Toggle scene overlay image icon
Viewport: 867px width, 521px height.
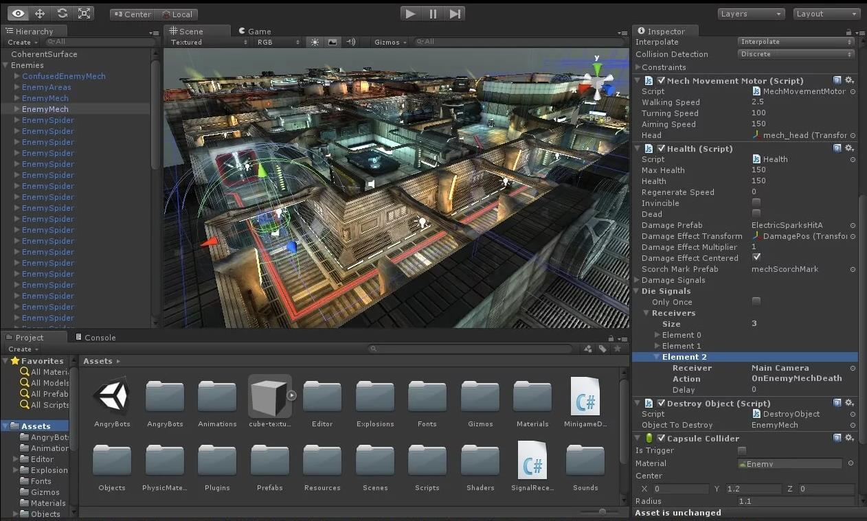click(333, 42)
